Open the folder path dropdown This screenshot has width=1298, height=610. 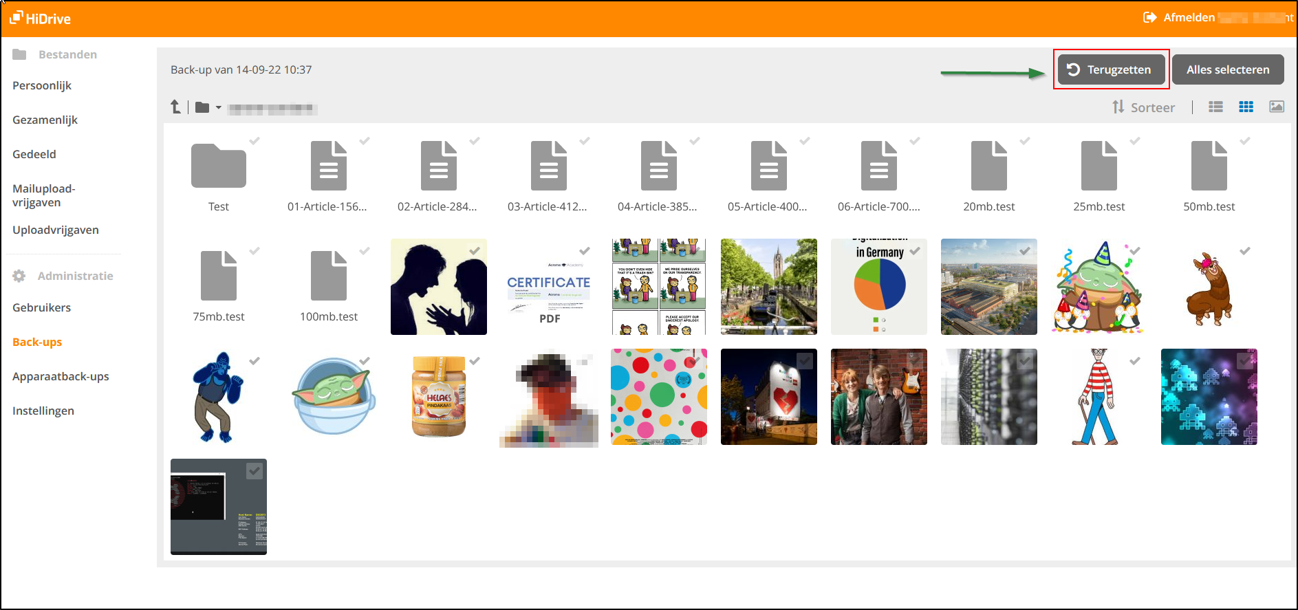click(x=208, y=107)
